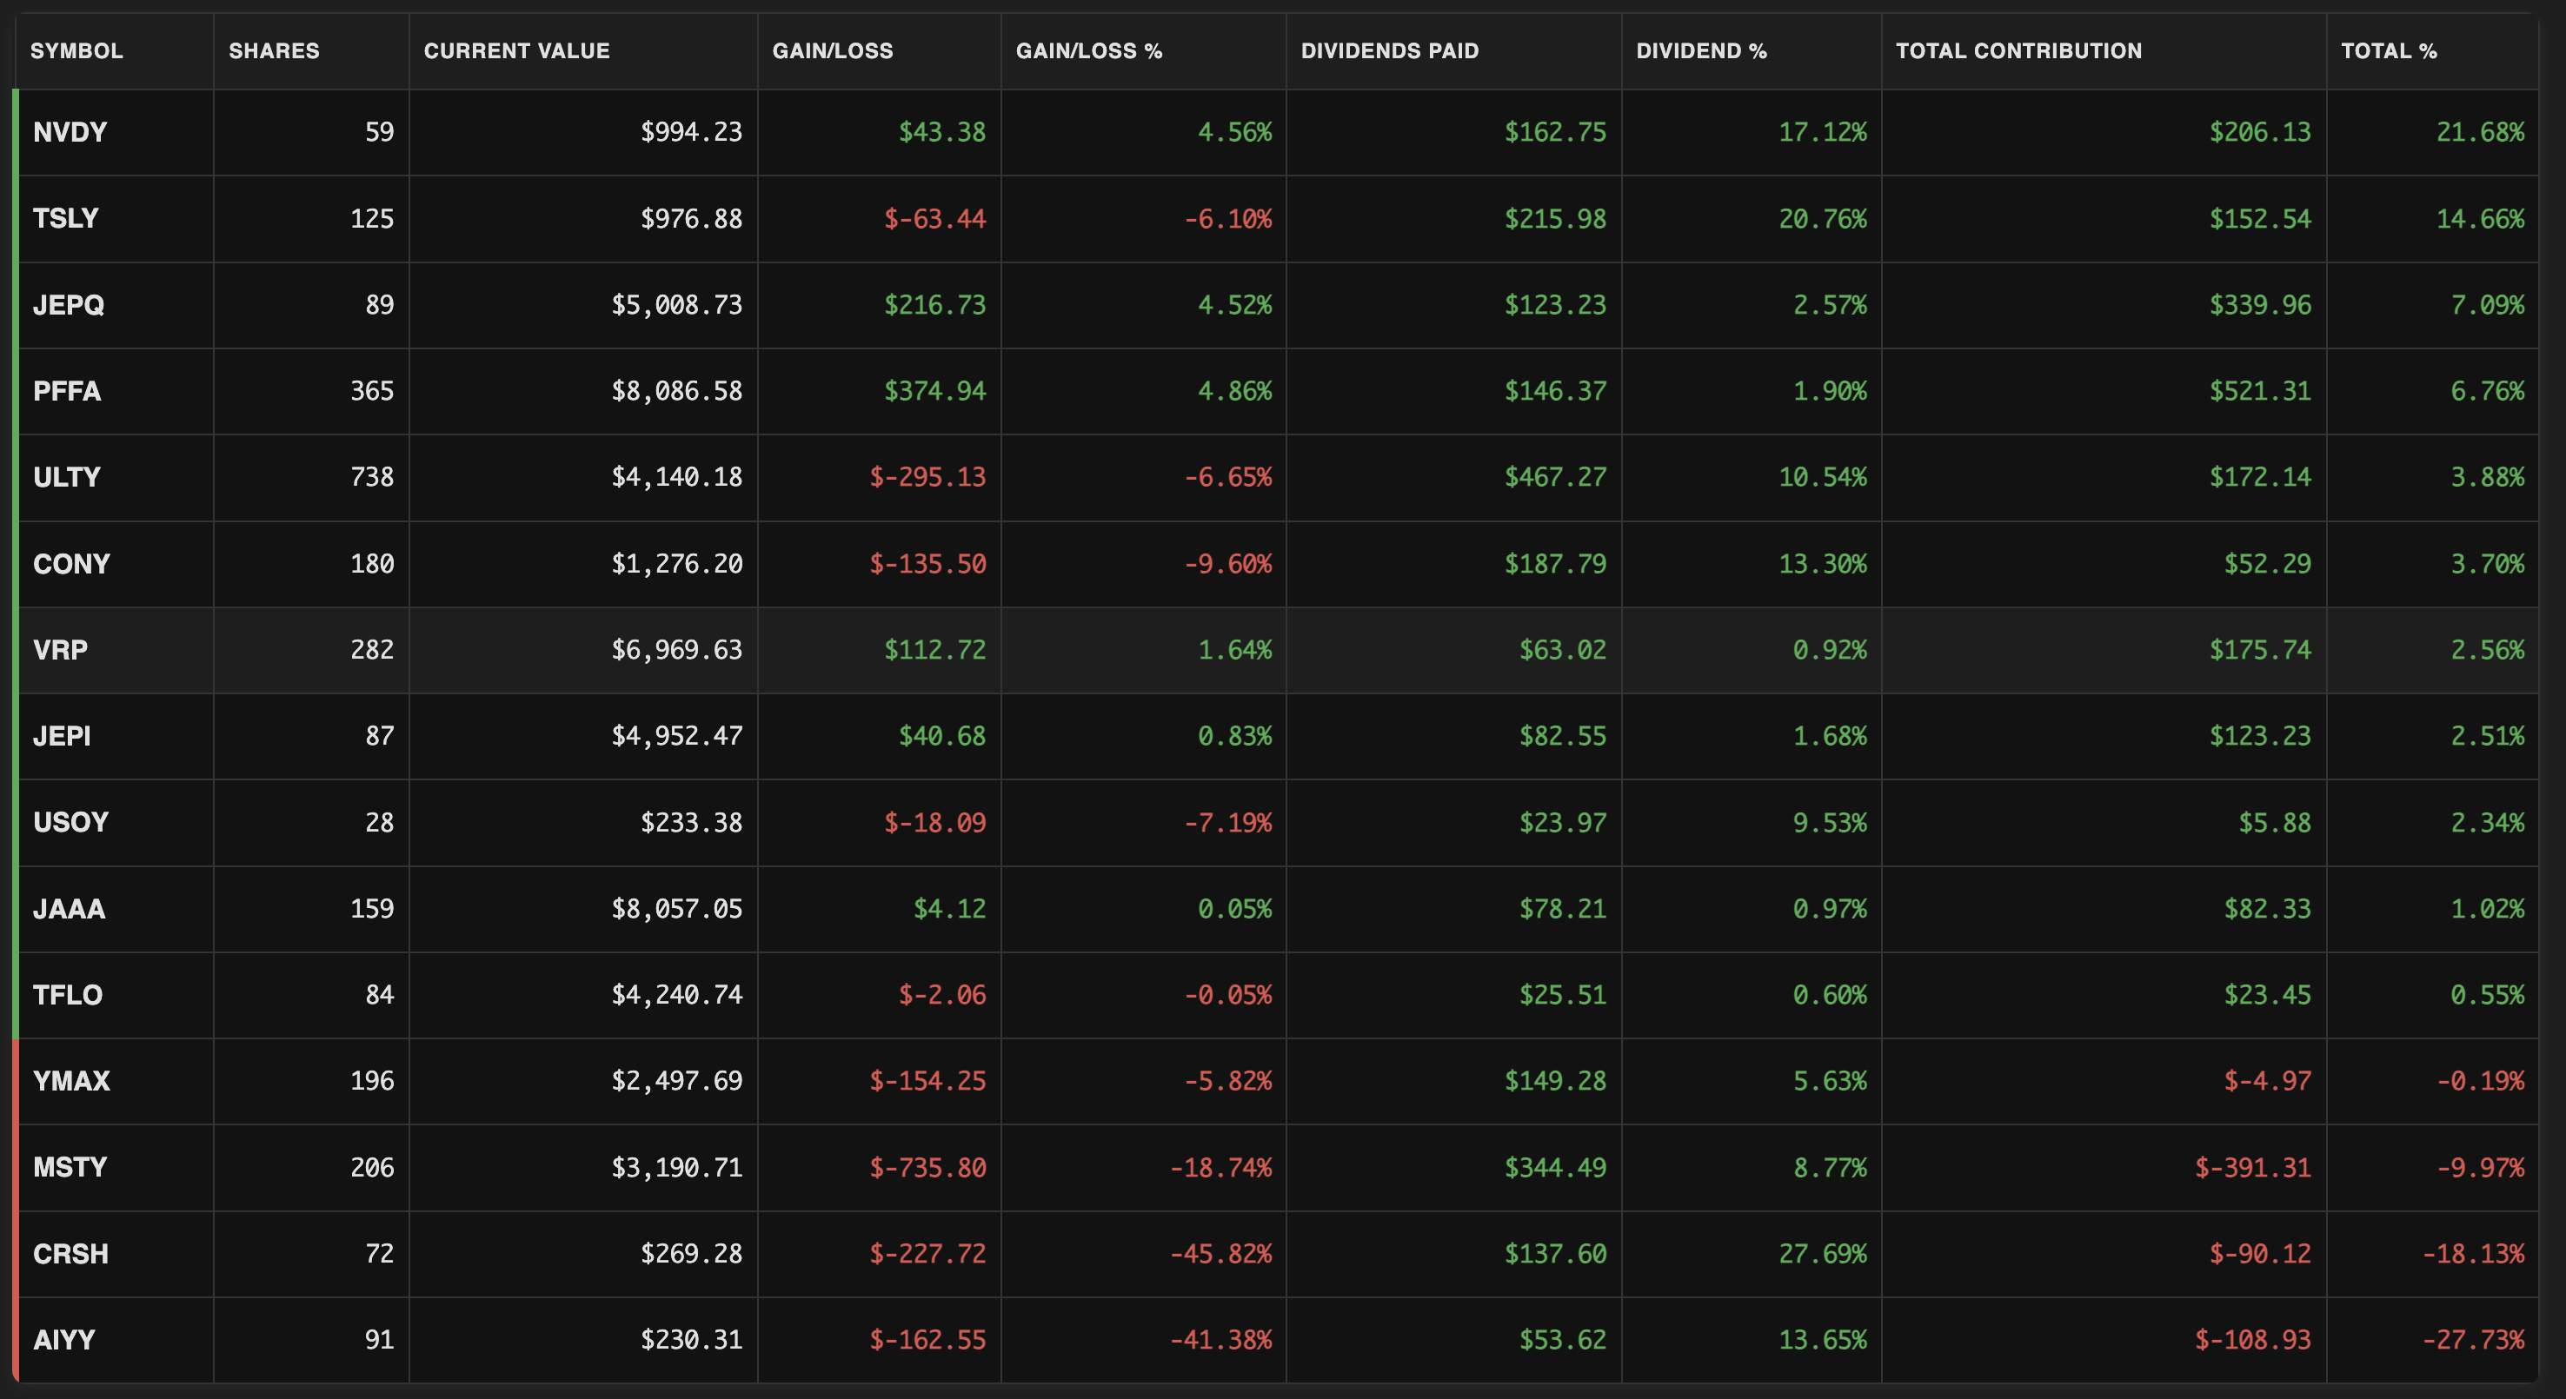Click the TSLY ticker symbol

pyautogui.click(x=66, y=218)
